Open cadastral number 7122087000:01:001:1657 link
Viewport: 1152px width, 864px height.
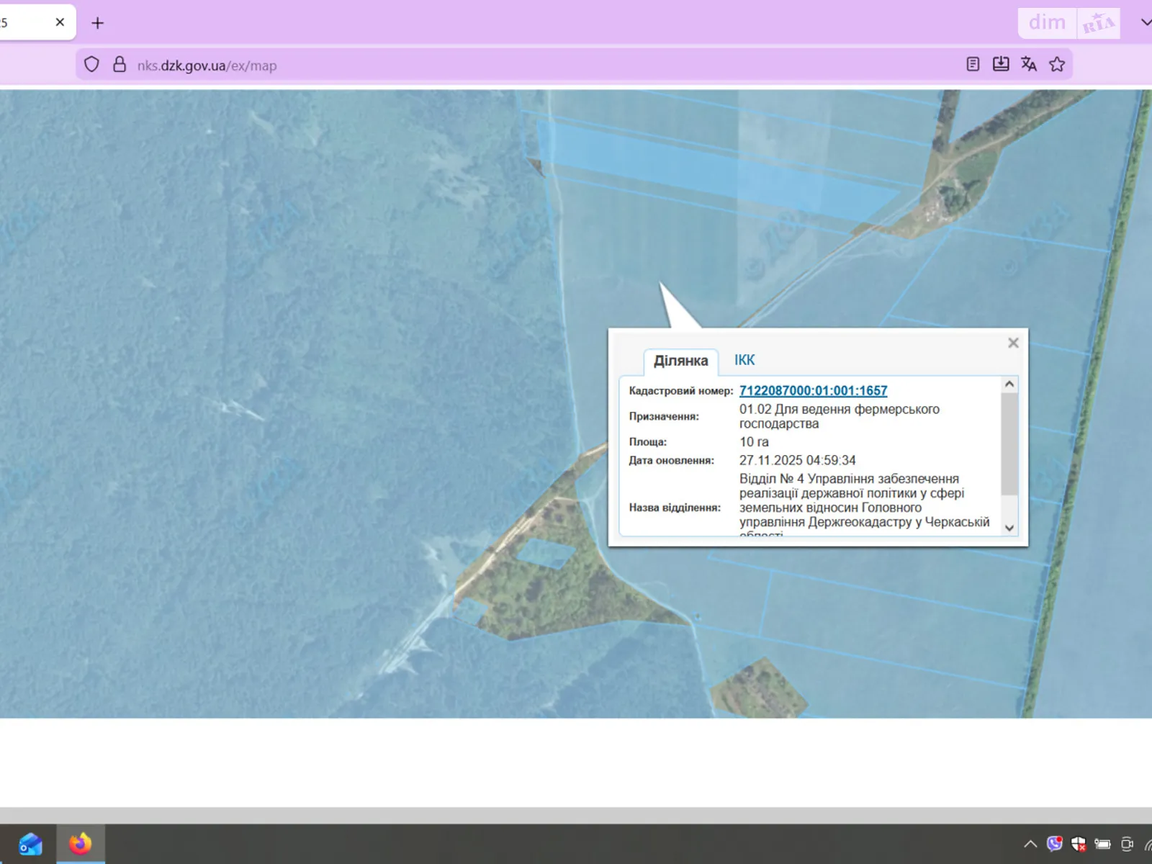tap(813, 390)
